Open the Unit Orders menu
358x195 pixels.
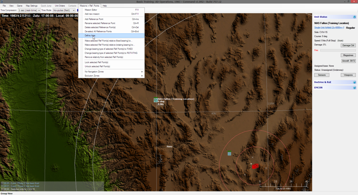coord(60,6)
